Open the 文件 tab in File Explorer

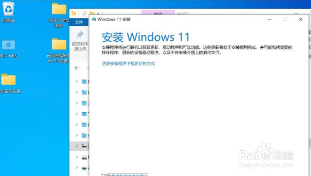click(x=79, y=22)
